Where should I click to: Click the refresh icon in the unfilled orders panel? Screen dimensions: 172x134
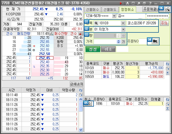(167, 99)
